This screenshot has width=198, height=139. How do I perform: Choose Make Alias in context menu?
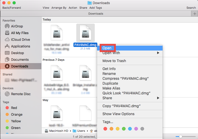point(130,88)
